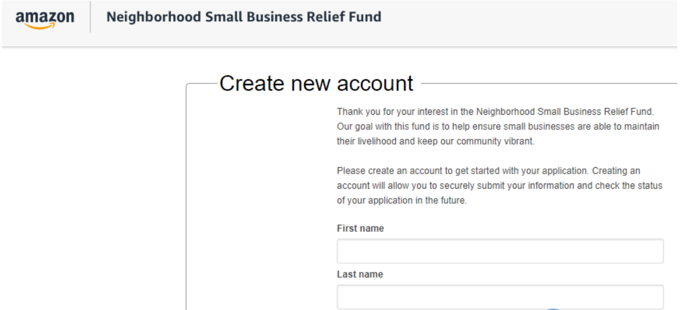Click the Last name field label
The width and height of the screenshot is (680, 310).
pos(360,274)
